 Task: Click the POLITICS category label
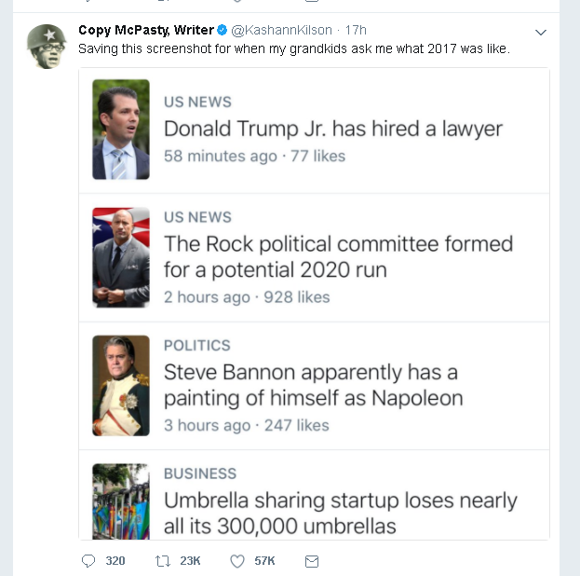click(x=197, y=345)
